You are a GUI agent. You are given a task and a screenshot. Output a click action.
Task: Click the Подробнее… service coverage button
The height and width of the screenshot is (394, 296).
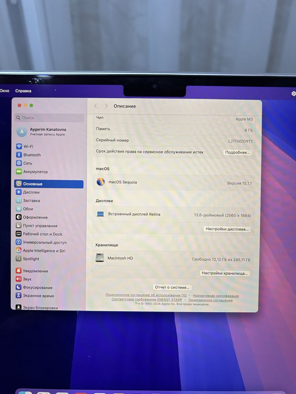tap(237, 152)
